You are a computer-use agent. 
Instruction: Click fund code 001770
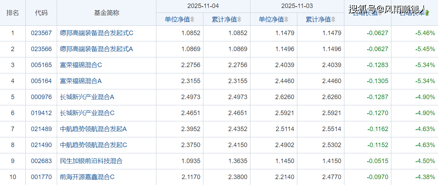pyautogui.click(x=41, y=177)
